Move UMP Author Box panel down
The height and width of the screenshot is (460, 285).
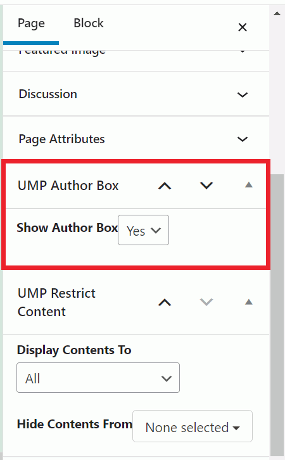(x=206, y=186)
